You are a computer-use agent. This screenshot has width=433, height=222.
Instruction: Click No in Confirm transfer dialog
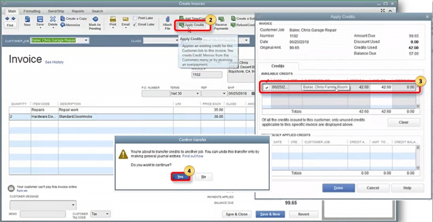204,177
